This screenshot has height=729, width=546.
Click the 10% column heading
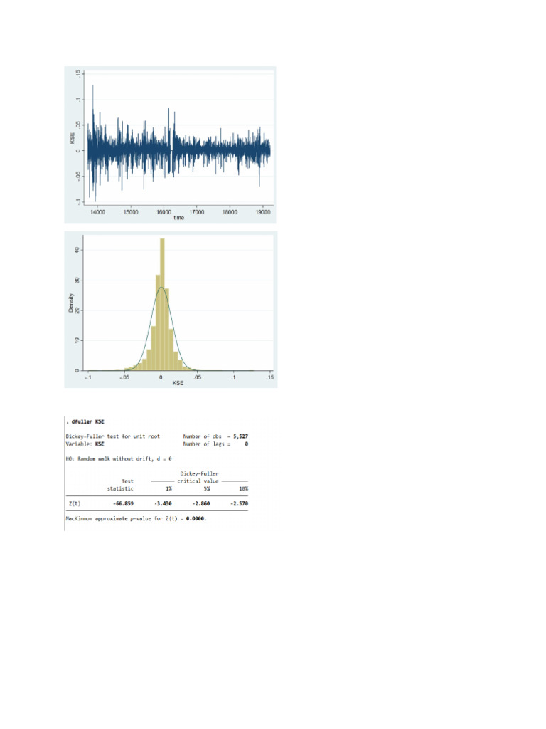point(243,488)
